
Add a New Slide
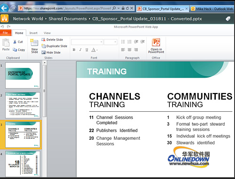tap(35, 46)
